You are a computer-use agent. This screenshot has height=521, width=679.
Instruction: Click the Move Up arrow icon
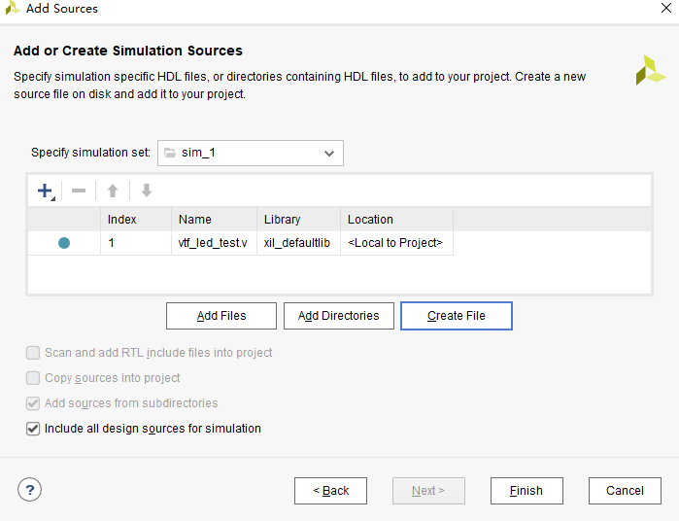(x=113, y=191)
